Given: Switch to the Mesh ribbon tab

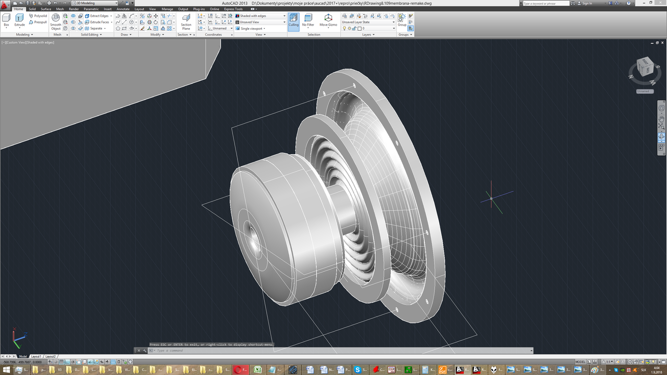Looking at the screenshot, I should click(60, 9).
